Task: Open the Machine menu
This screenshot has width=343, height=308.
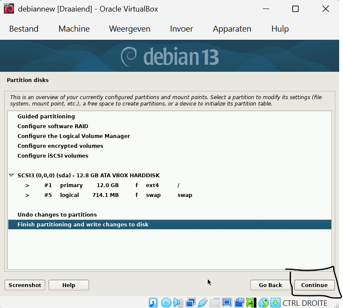Action: 74,29
